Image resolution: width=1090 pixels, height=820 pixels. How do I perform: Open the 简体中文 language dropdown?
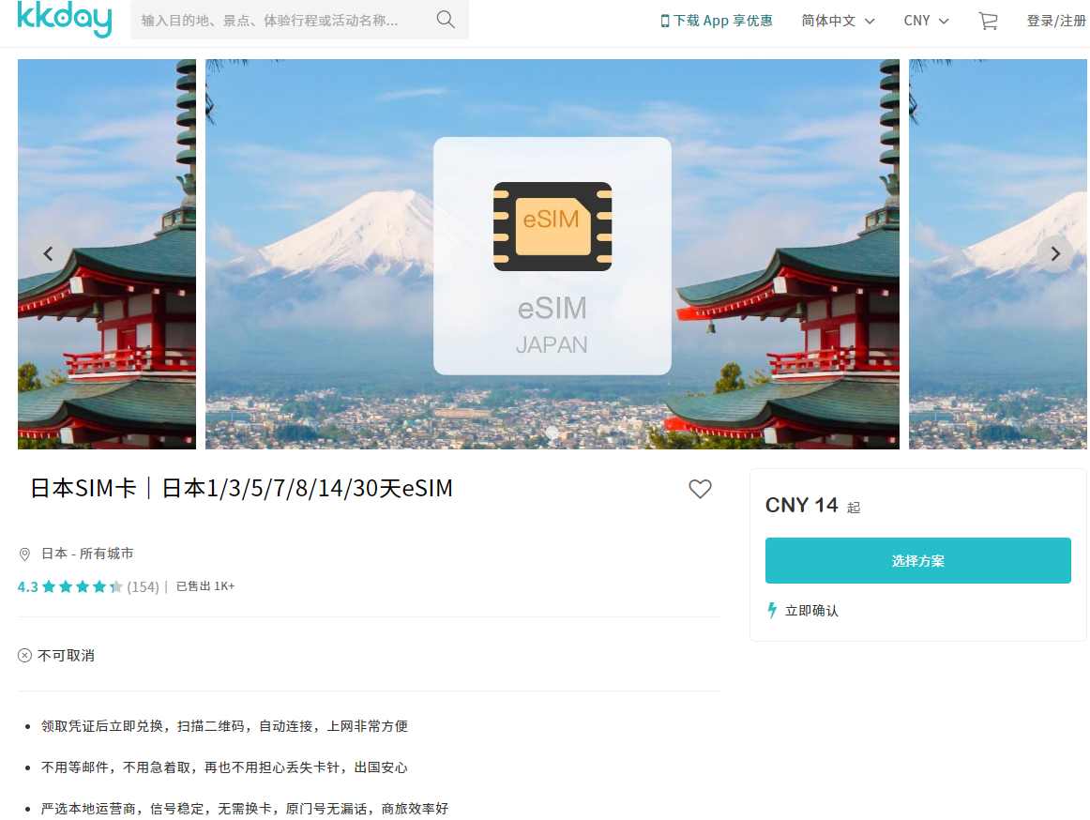(829, 20)
